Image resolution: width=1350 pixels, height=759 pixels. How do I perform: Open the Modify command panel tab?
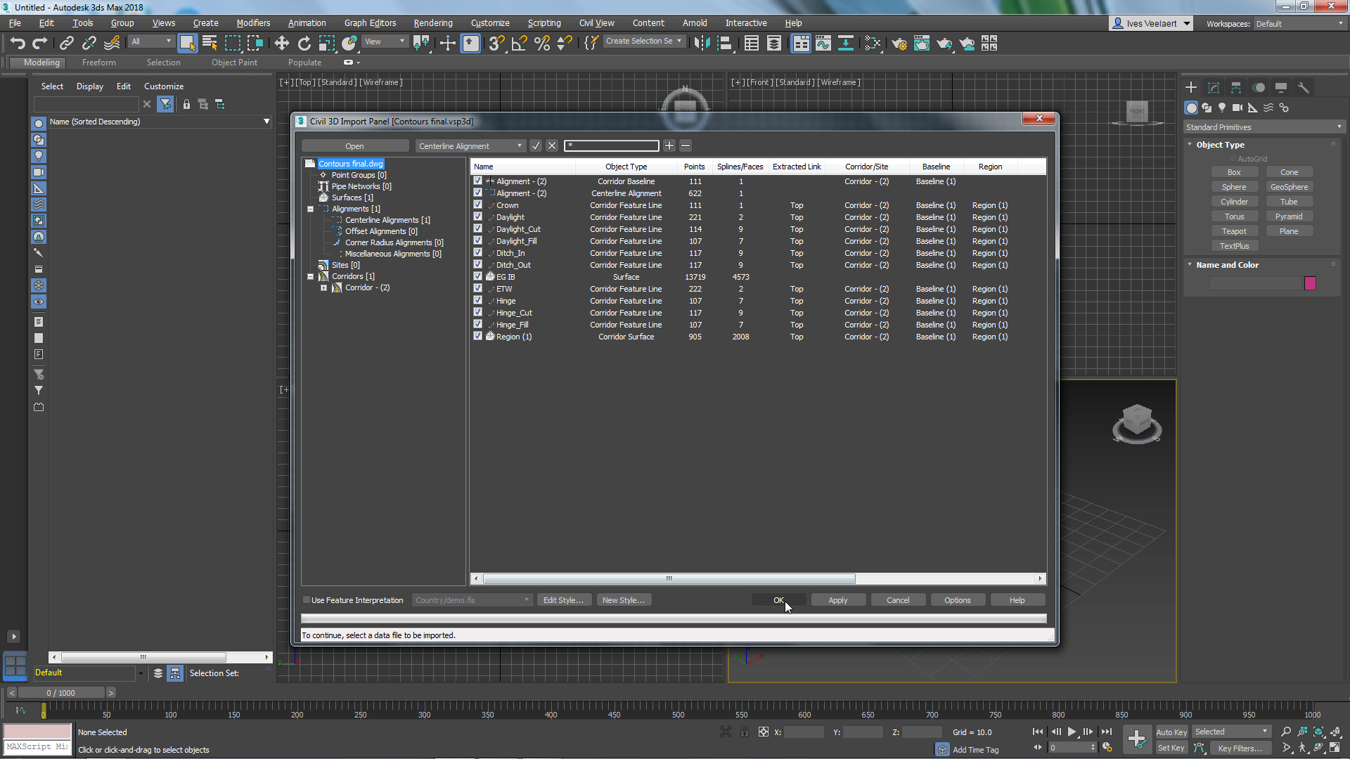[x=1214, y=88]
